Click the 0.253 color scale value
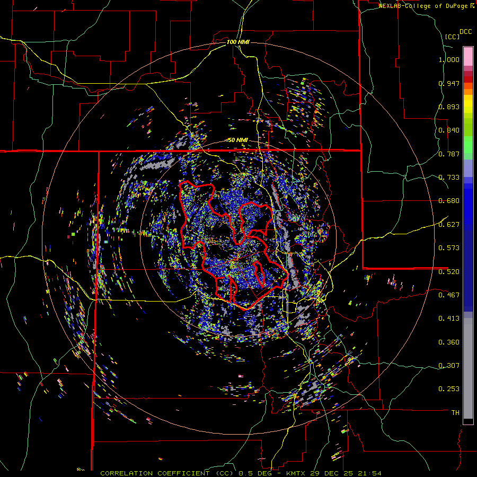This screenshot has height=477, width=477. (449, 389)
